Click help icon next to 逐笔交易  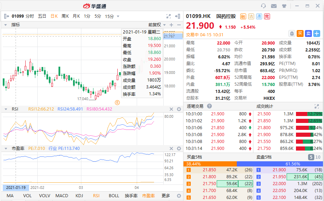(x=209, y=106)
